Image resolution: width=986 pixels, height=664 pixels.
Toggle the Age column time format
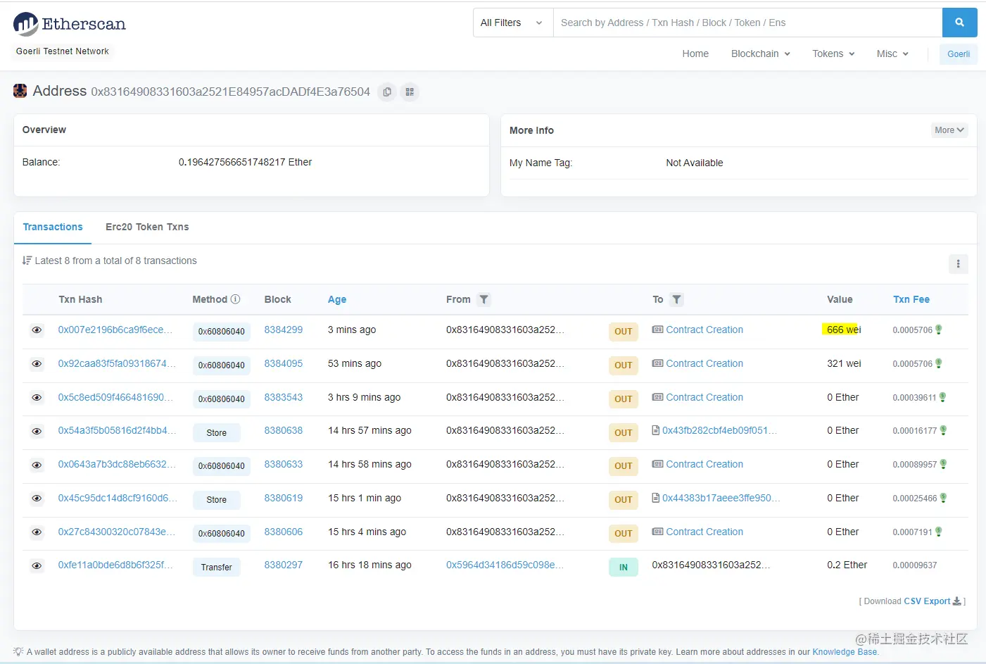(x=337, y=299)
